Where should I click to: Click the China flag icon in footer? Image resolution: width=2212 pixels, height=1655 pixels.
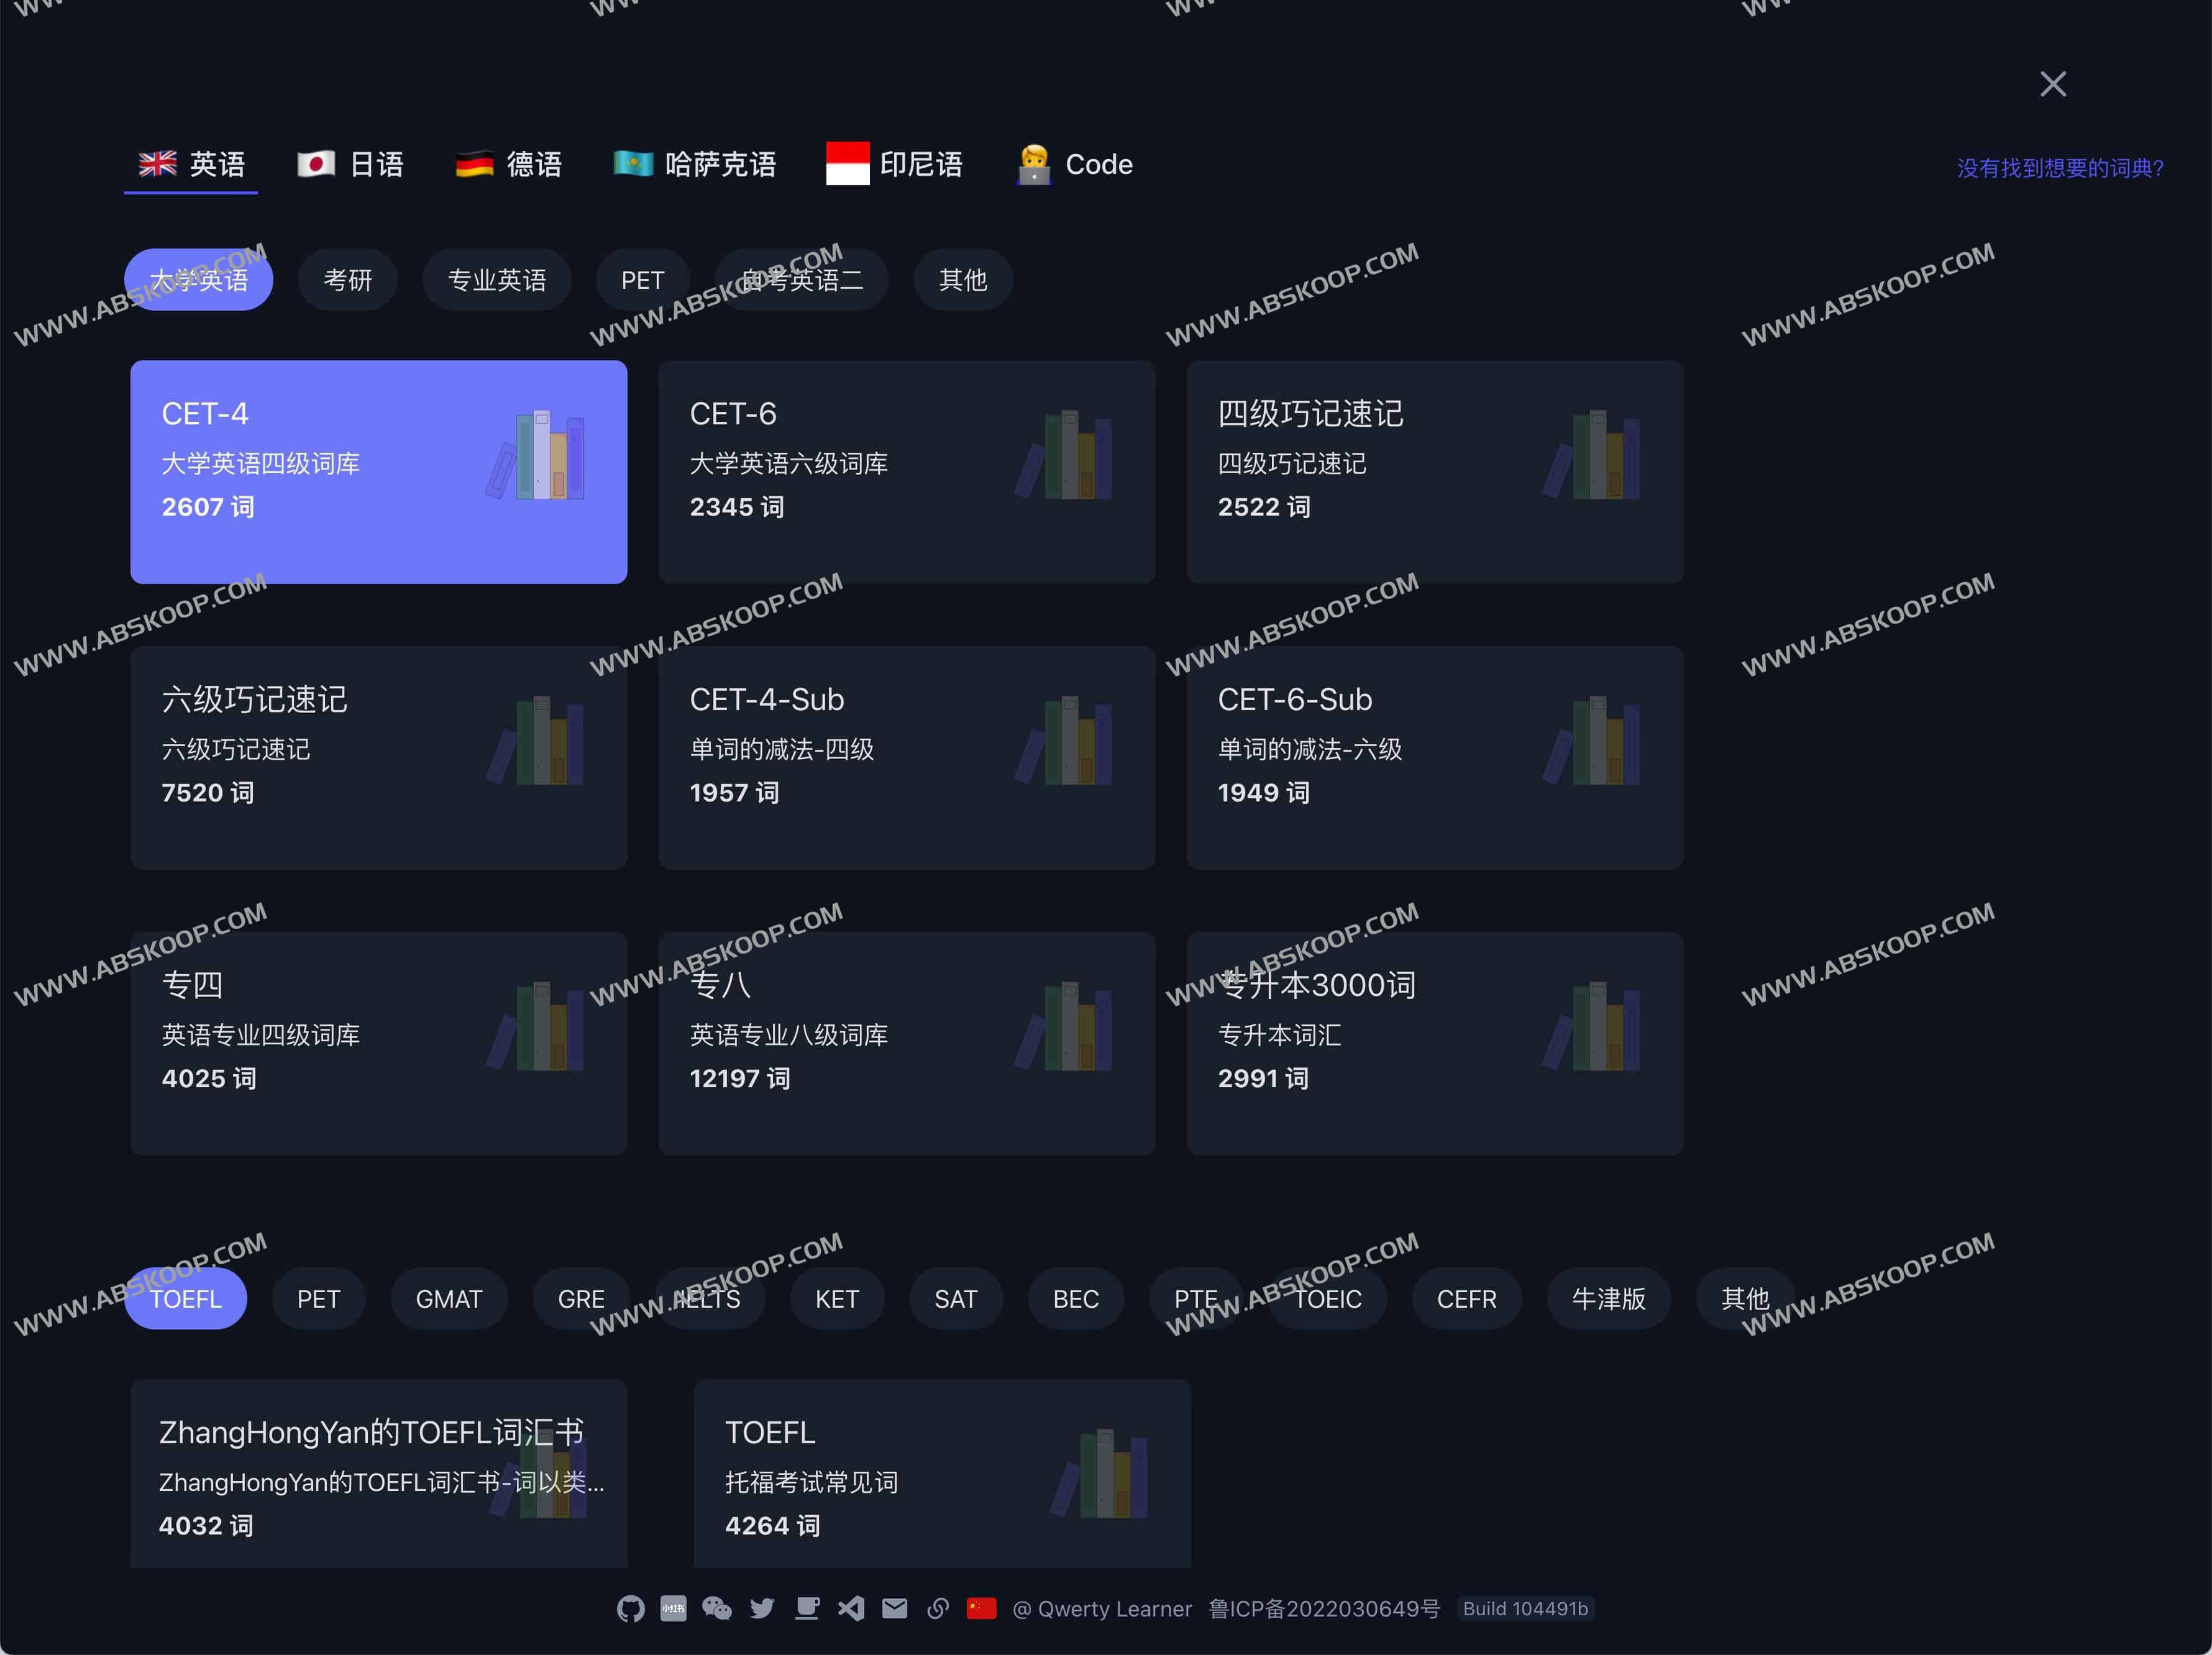click(982, 1608)
